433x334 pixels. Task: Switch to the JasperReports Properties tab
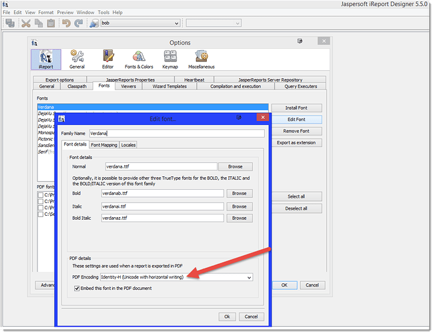click(130, 79)
